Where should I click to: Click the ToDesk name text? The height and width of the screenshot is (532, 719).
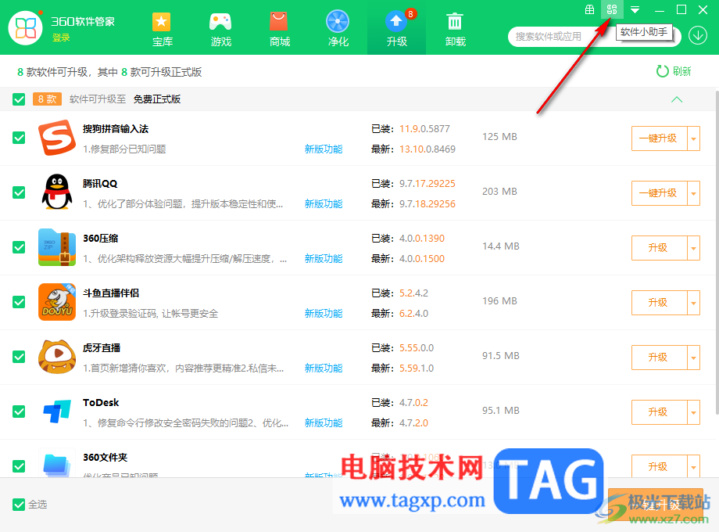coord(101,403)
